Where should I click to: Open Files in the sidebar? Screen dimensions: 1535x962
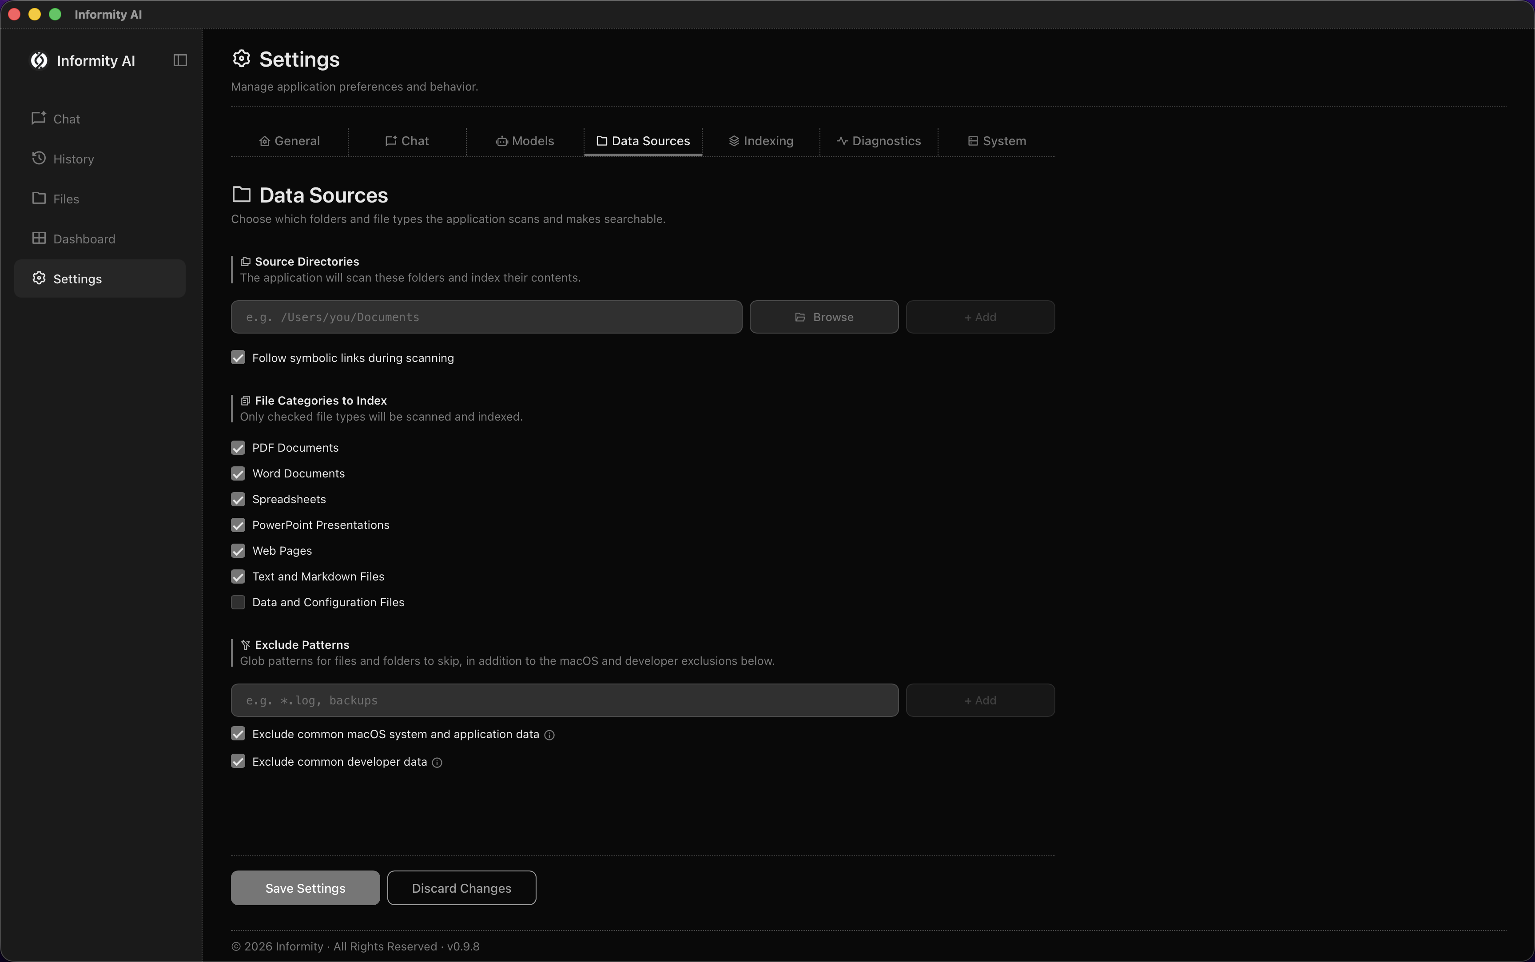[x=100, y=199]
